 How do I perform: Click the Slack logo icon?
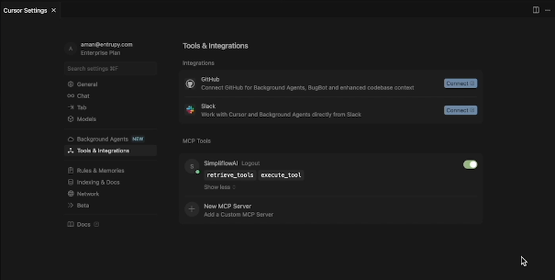[x=190, y=110]
